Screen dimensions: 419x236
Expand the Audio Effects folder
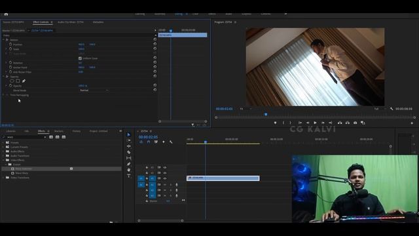[x=3, y=151]
